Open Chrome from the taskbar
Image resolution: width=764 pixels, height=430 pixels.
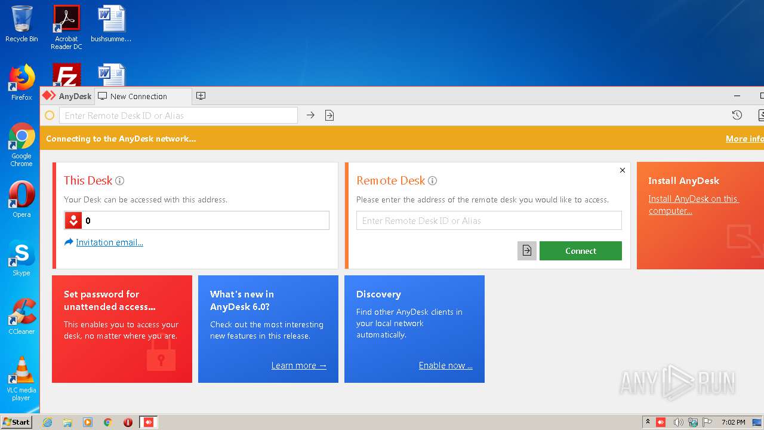[x=108, y=422]
